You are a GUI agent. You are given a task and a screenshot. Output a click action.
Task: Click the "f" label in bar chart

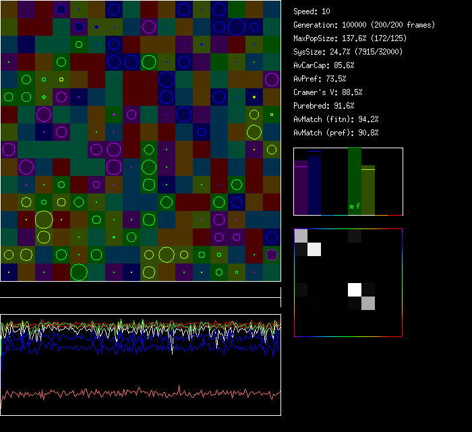tap(358, 206)
